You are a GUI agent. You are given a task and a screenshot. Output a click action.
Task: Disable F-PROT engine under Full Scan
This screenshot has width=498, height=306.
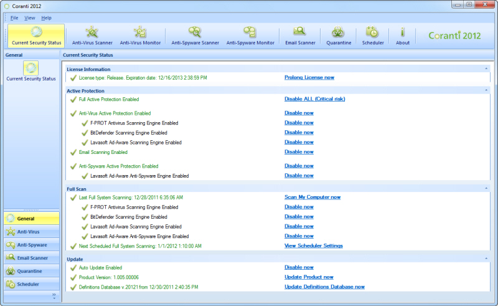coord(299,207)
